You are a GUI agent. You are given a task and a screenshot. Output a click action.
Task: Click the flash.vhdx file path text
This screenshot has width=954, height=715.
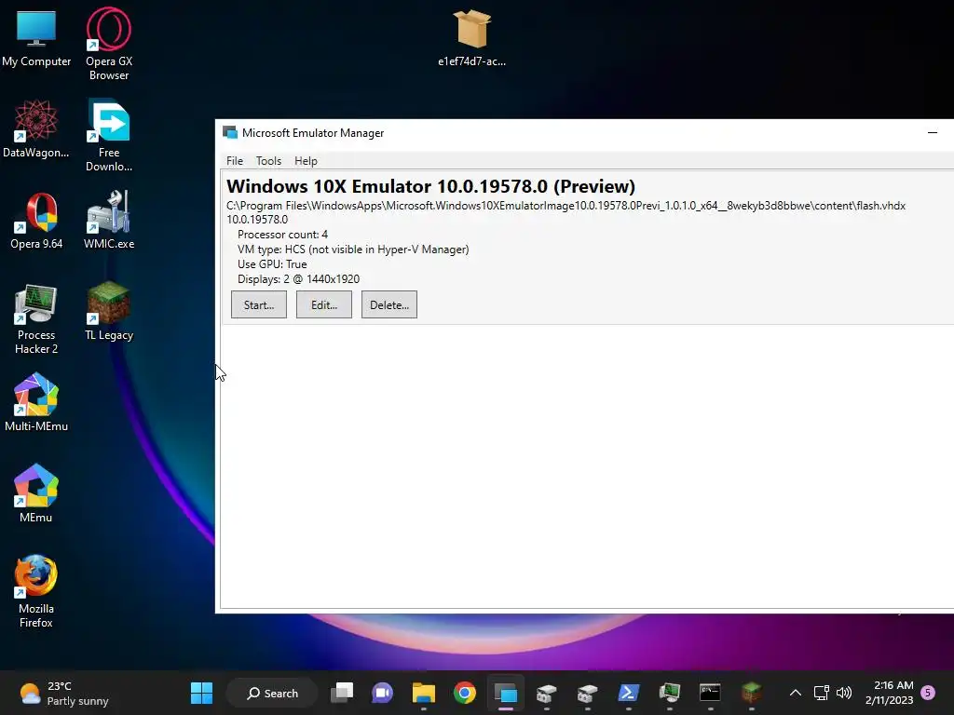tap(566, 206)
